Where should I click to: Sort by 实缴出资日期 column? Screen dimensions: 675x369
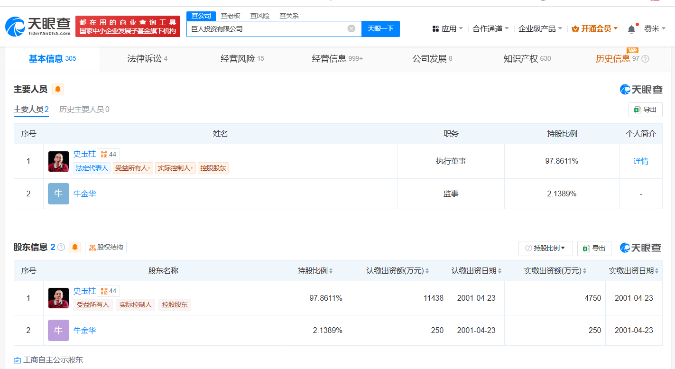tap(657, 271)
